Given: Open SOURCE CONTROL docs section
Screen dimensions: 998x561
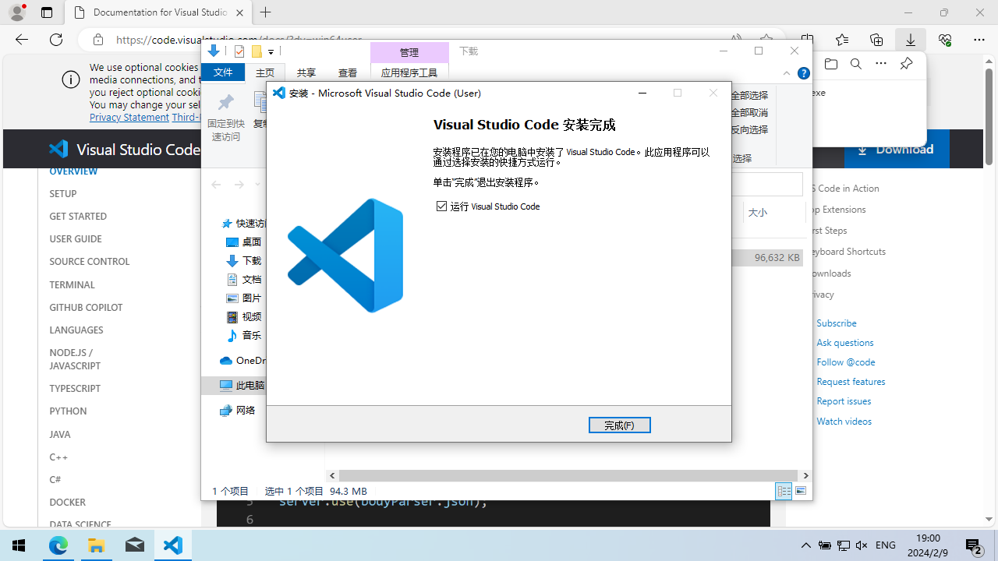Looking at the screenshot, I should coord(90,261).
